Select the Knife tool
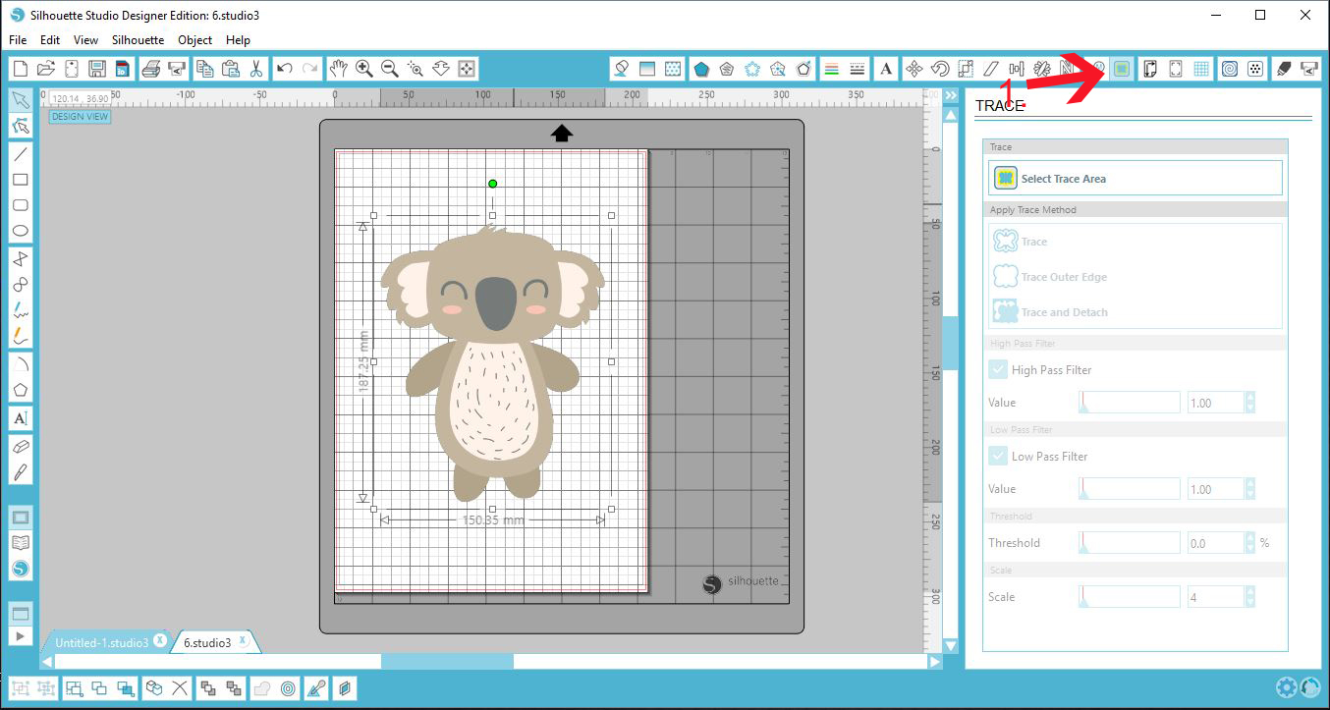The height and width of the screenshot is (710, 1330). click(x=20, y=472)
